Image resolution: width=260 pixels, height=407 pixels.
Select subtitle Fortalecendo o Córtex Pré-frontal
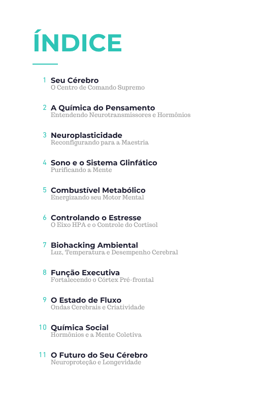tap(102, 280)
